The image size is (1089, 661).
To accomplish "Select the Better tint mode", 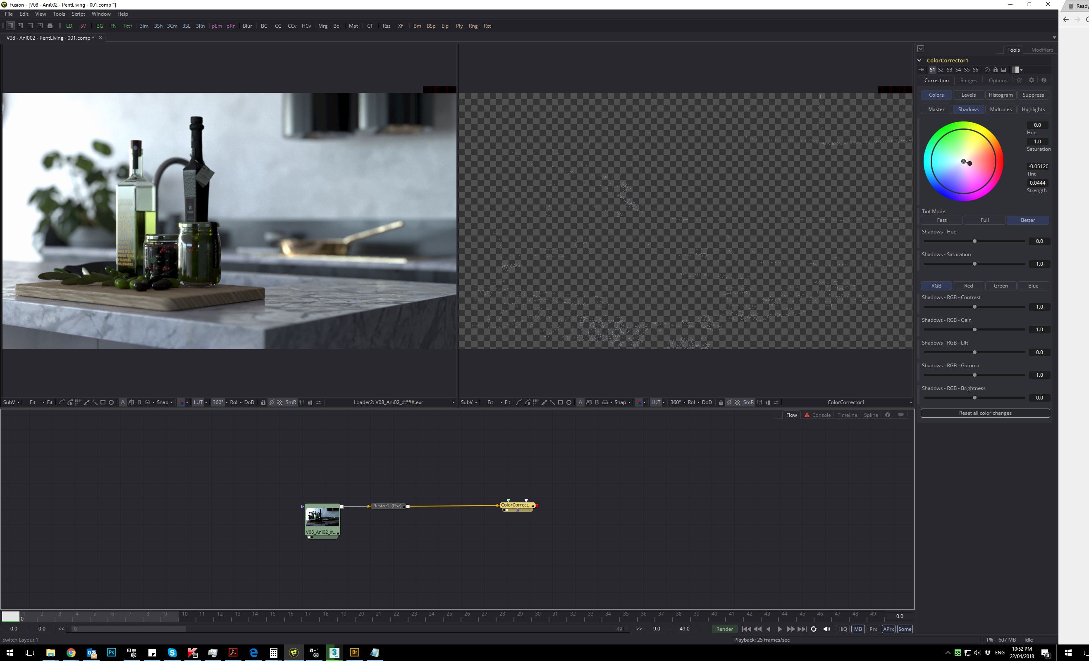I will (1027, 220).
